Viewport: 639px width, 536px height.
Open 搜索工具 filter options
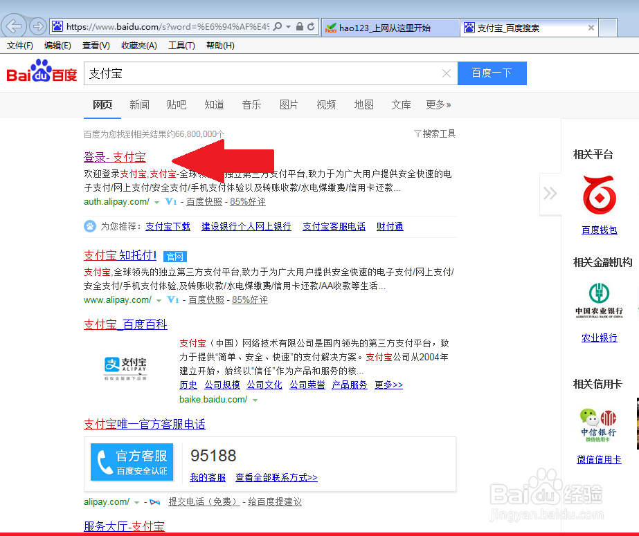coord(435,133)
